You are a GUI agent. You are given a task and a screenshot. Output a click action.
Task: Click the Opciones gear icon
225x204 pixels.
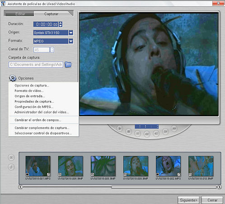coord(13,78)
